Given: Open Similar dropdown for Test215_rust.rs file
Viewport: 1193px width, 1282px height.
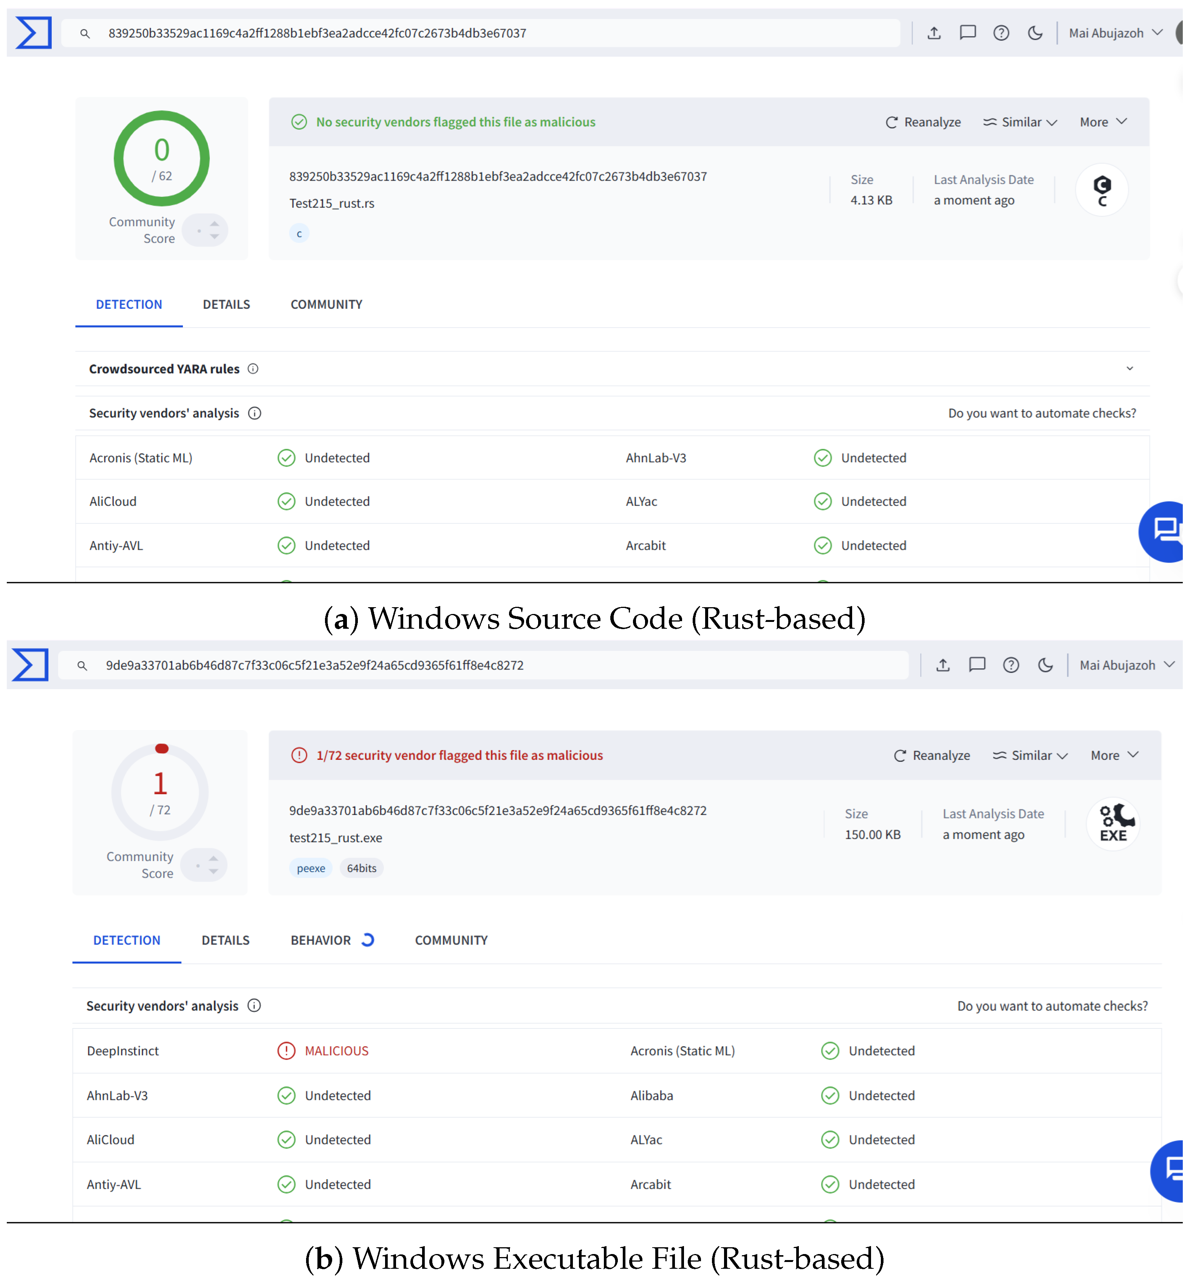Looking at the screenshot, I should pyautogui.click(x=1020, y=122).
